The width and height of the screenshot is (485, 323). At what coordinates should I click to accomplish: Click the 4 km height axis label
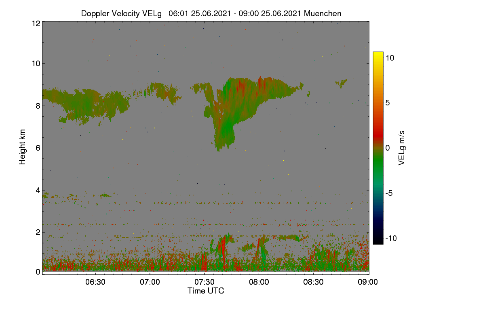pos(38,190)
